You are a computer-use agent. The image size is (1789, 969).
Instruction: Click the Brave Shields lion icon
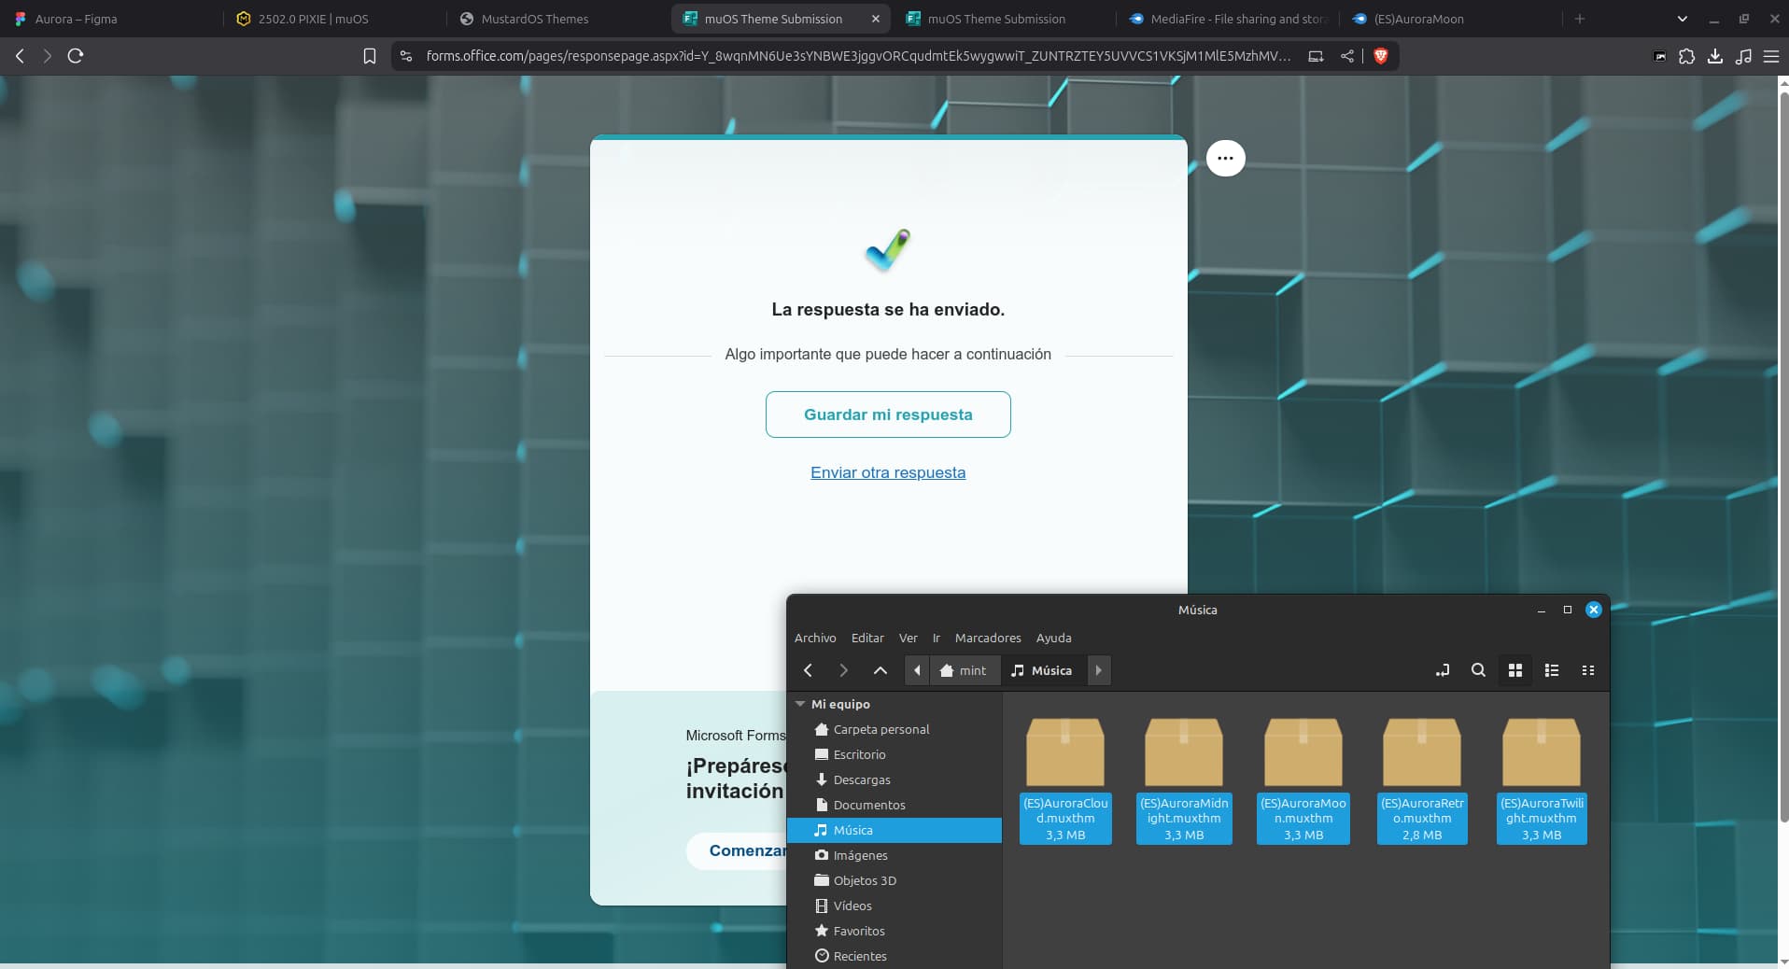[1380, 56]
